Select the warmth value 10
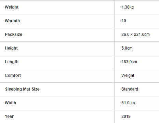Viewport: 159px width, 123px height. [124, 21]
